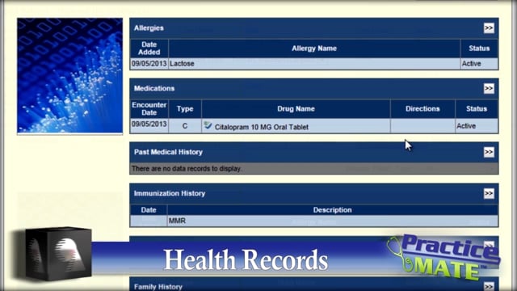Image resolution: width=517 pixels, height=291 pixels.
Task: Select the MMR immunization row
Action: click(x=314, y=221)
